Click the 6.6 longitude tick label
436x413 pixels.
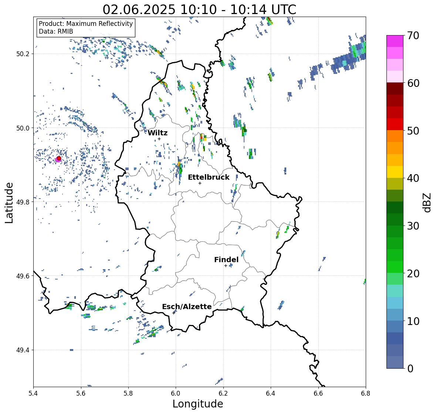318,393
